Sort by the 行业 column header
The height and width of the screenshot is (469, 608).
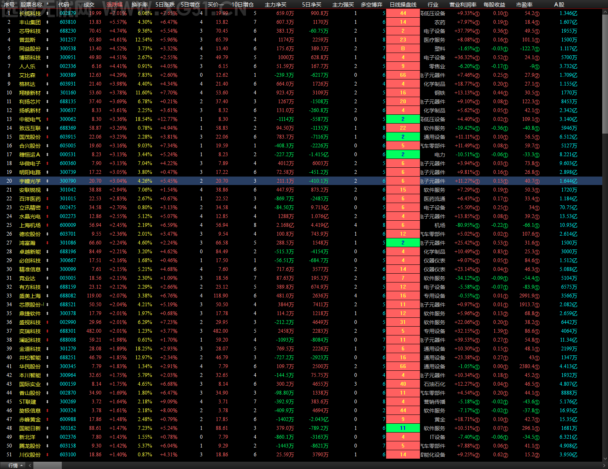(433, 5)
